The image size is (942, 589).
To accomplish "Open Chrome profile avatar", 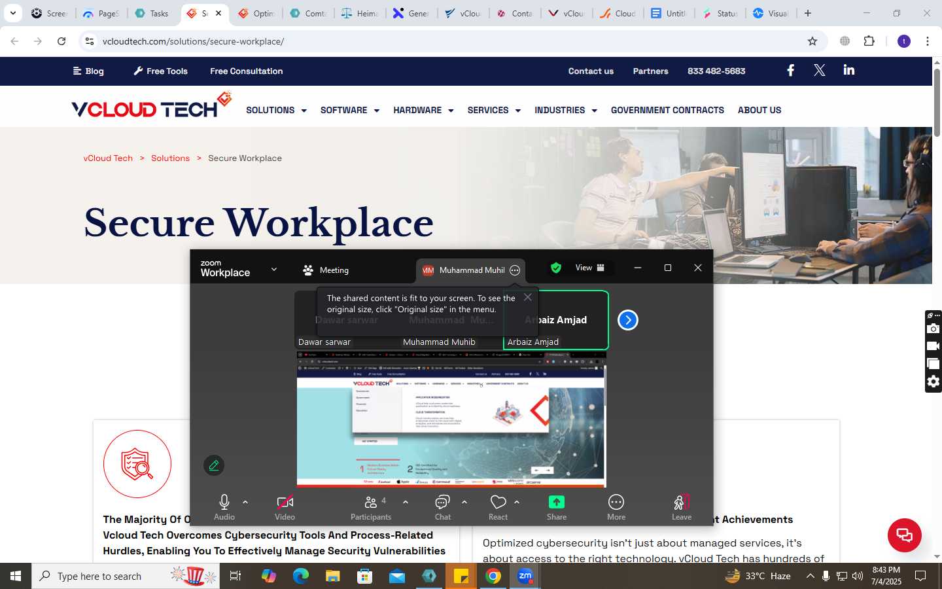I will [x=904, y=41].
